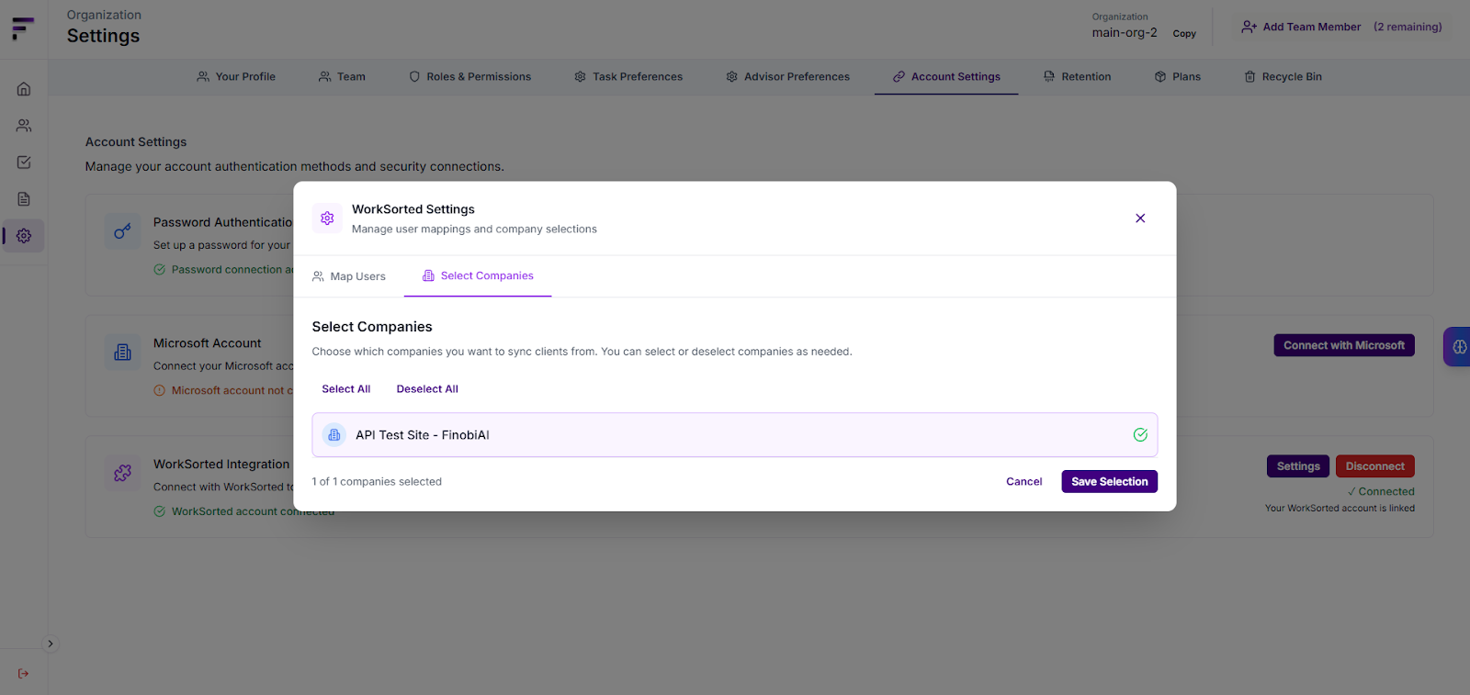Click Select All companies
The image size is (1470, 695).
click(346, 389)
